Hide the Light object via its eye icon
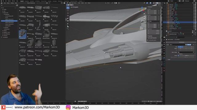This screenshot has width=197, height=110. point(194,16)
